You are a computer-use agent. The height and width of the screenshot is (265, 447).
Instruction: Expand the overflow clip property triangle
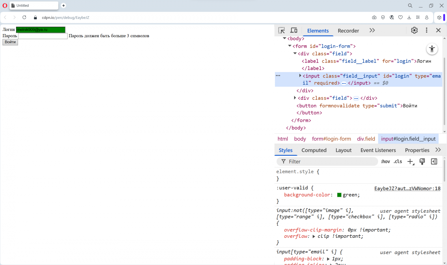pos(314,236)
